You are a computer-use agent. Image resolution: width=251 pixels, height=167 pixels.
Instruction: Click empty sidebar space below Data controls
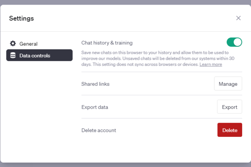click(x=39, y=108)
